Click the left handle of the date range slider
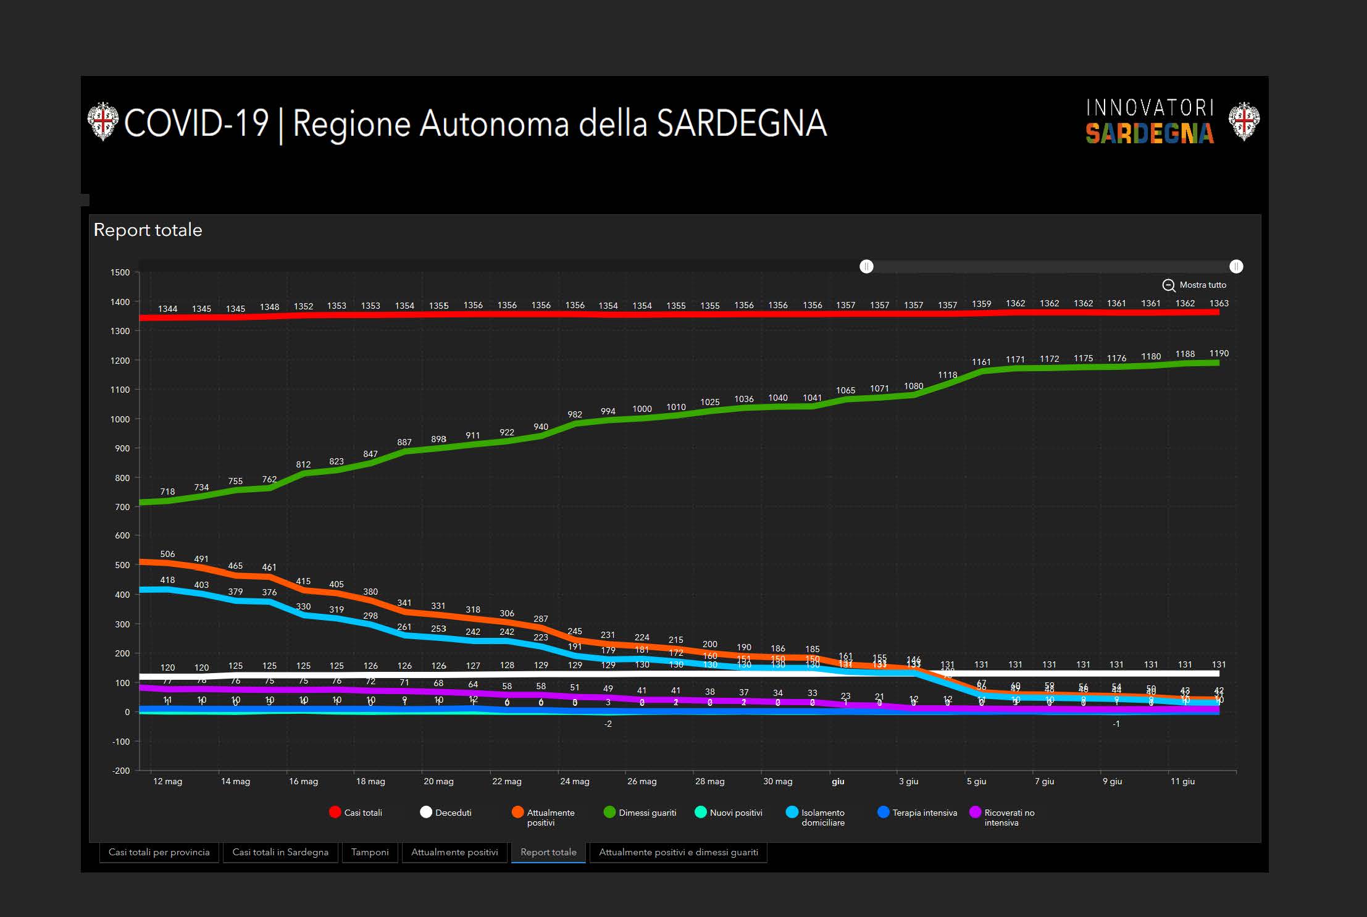 pos(867,266)
